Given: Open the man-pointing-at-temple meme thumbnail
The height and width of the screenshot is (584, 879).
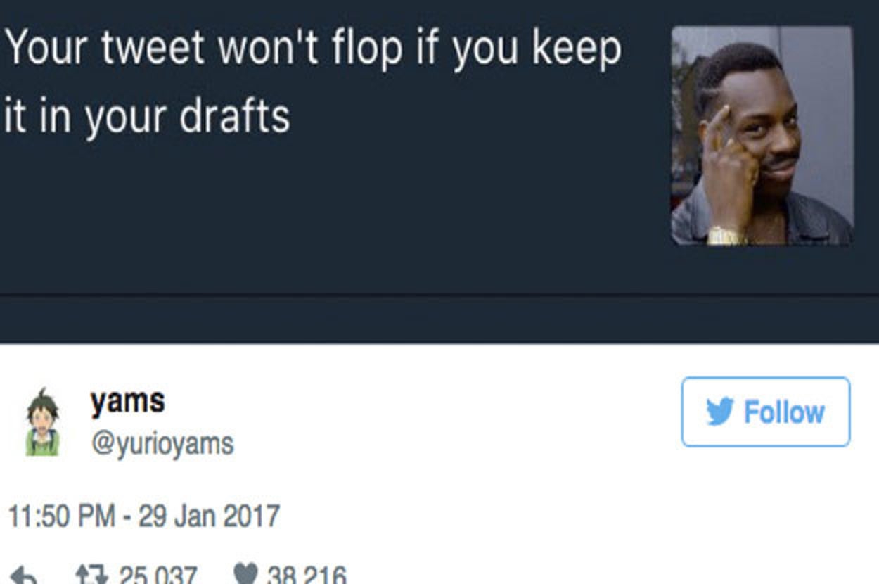Looking at the screenshot, I should pyautogui.click(x=762, y=136).
